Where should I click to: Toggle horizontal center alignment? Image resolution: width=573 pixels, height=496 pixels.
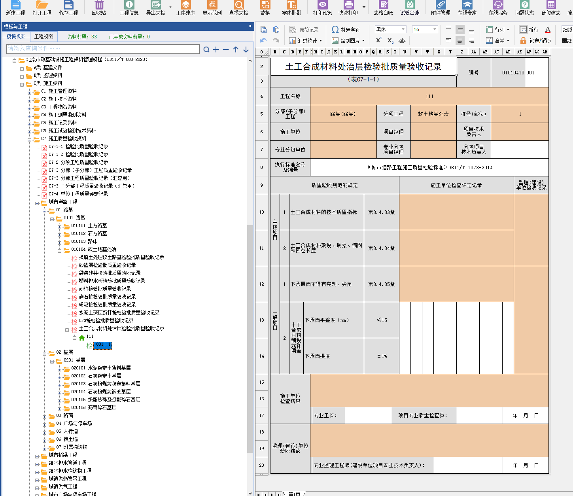coord(460,40)
